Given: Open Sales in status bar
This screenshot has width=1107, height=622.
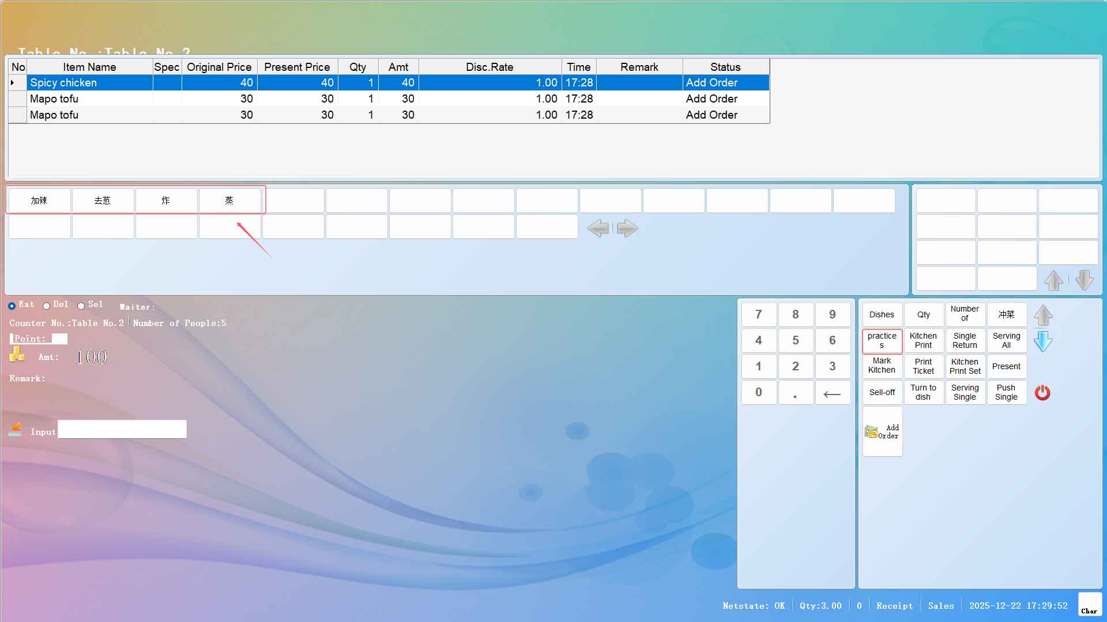Looking at the screenshot, I should tap(940, 606).
